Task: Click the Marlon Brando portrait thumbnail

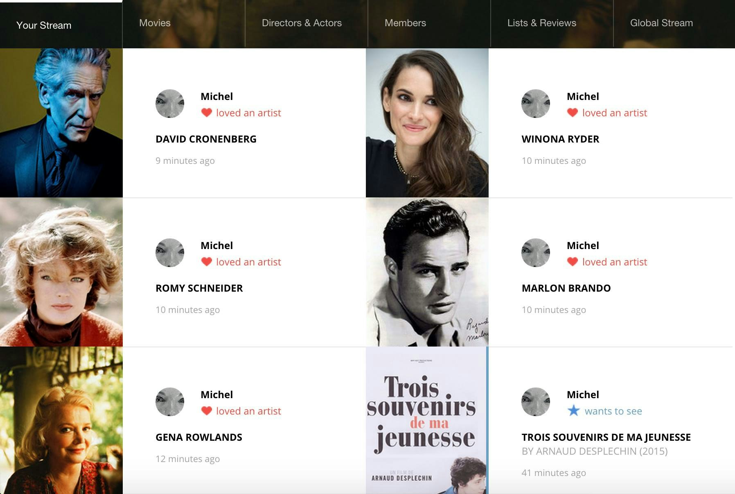Action: pos(427,272)
